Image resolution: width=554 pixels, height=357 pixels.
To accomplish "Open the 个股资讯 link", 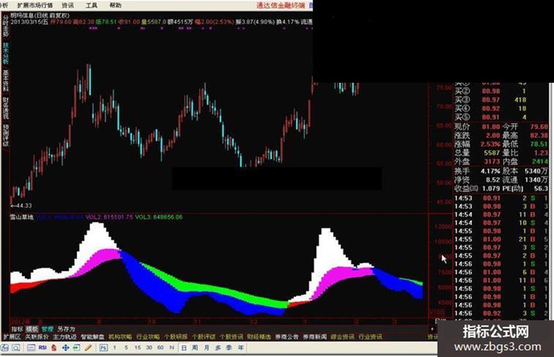I will tap(231, 337).
